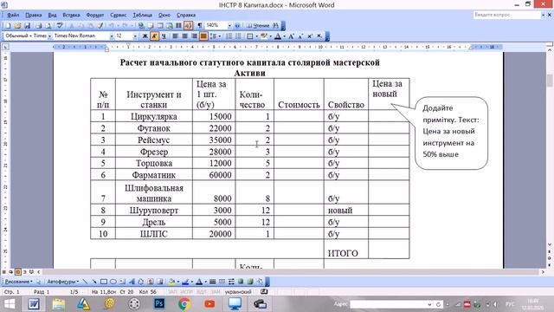Viewport: 554px width, 312px height.
Task: Undo the last action
Action: 112,25
